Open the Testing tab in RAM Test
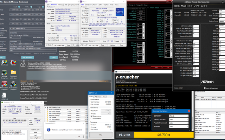The width and height of the screenshot is (225, 140). click(91, 97)
